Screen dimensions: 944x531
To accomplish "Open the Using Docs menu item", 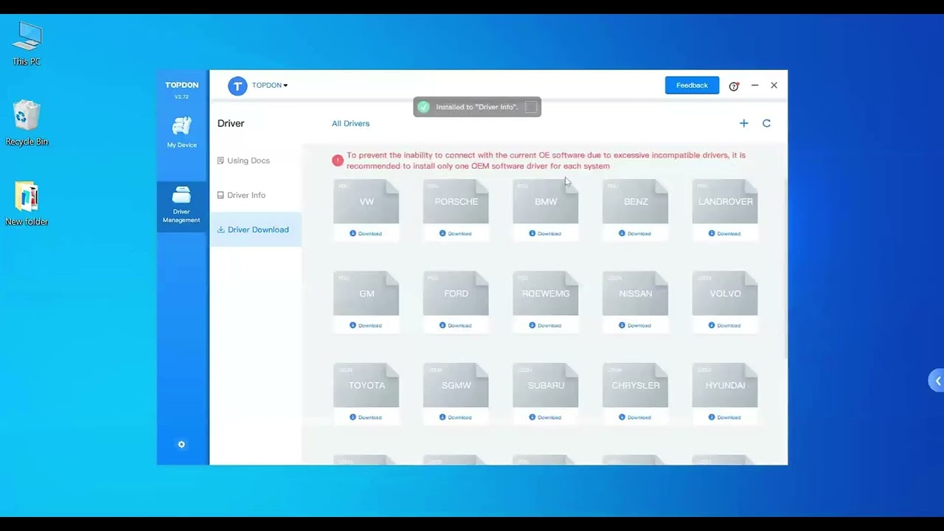I will click(x=255, y=161).
